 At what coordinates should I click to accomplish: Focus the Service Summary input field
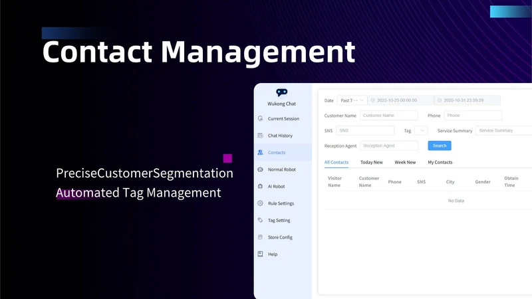pos(504,130)
